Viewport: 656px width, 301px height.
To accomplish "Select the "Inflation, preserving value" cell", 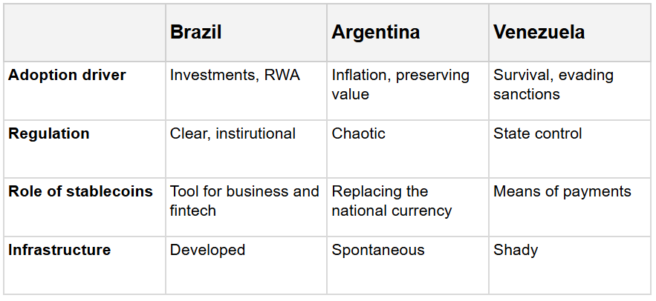I will [401, 85].
